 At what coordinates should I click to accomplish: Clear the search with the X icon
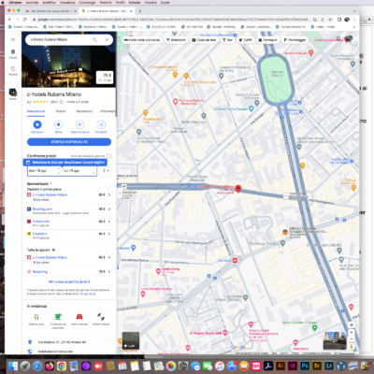(x=107, y=39)
